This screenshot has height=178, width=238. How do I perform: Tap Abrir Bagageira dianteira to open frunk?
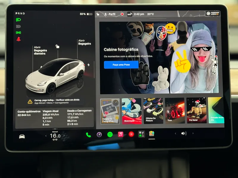click(40, 50)
